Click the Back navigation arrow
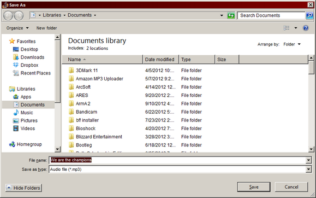Image resolution: width=316 pixels, height=198 pixels. click(8, 15)
